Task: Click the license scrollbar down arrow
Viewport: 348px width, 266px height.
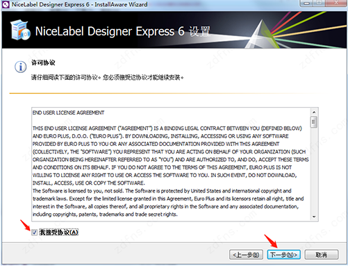Action: (314, 217)
